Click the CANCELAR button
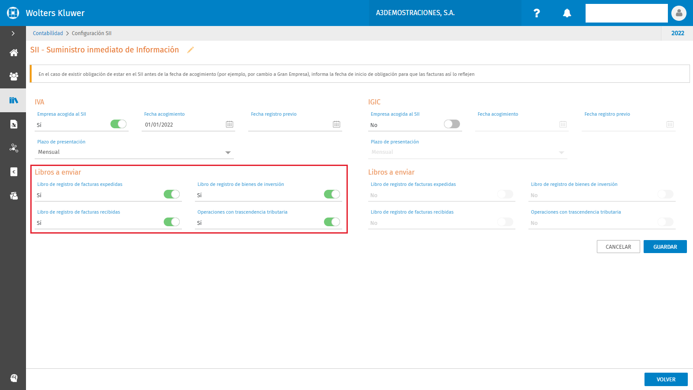Screen dimensions: 693x390 [x=618, y=247]
